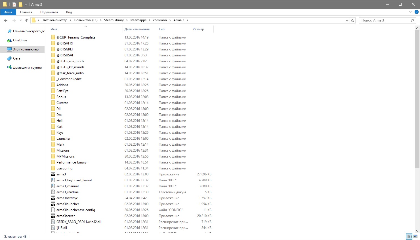The image size is (420, 240).
Task: Open the recent locations dropdown arrow
Action: tap(21, 20)
